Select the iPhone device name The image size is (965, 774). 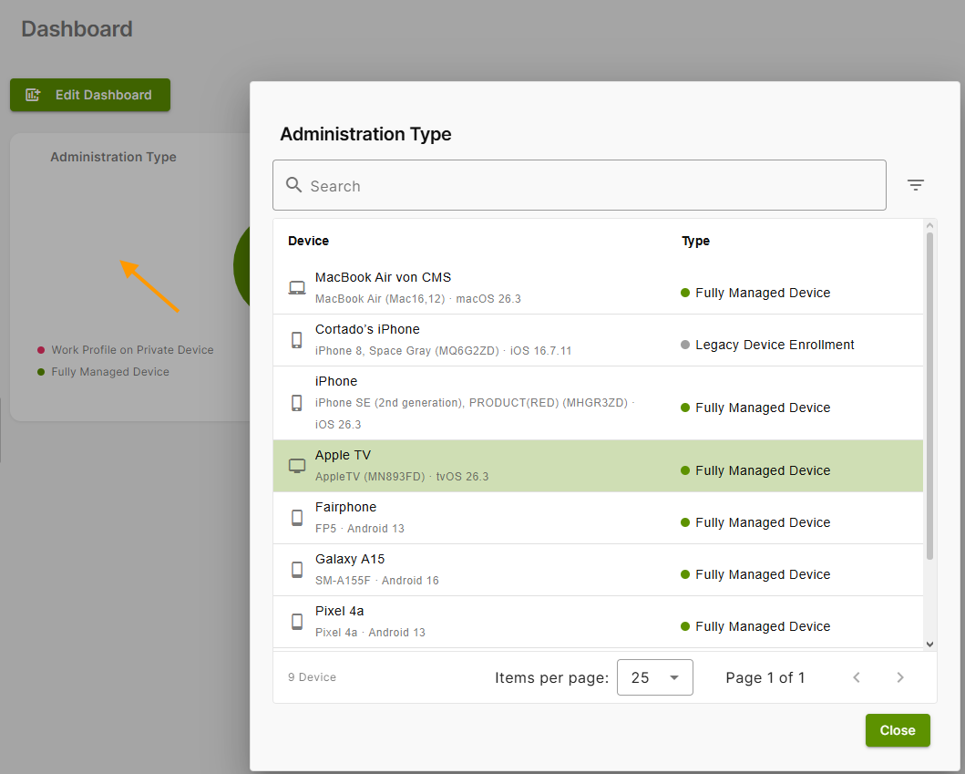tap(336, 381)
